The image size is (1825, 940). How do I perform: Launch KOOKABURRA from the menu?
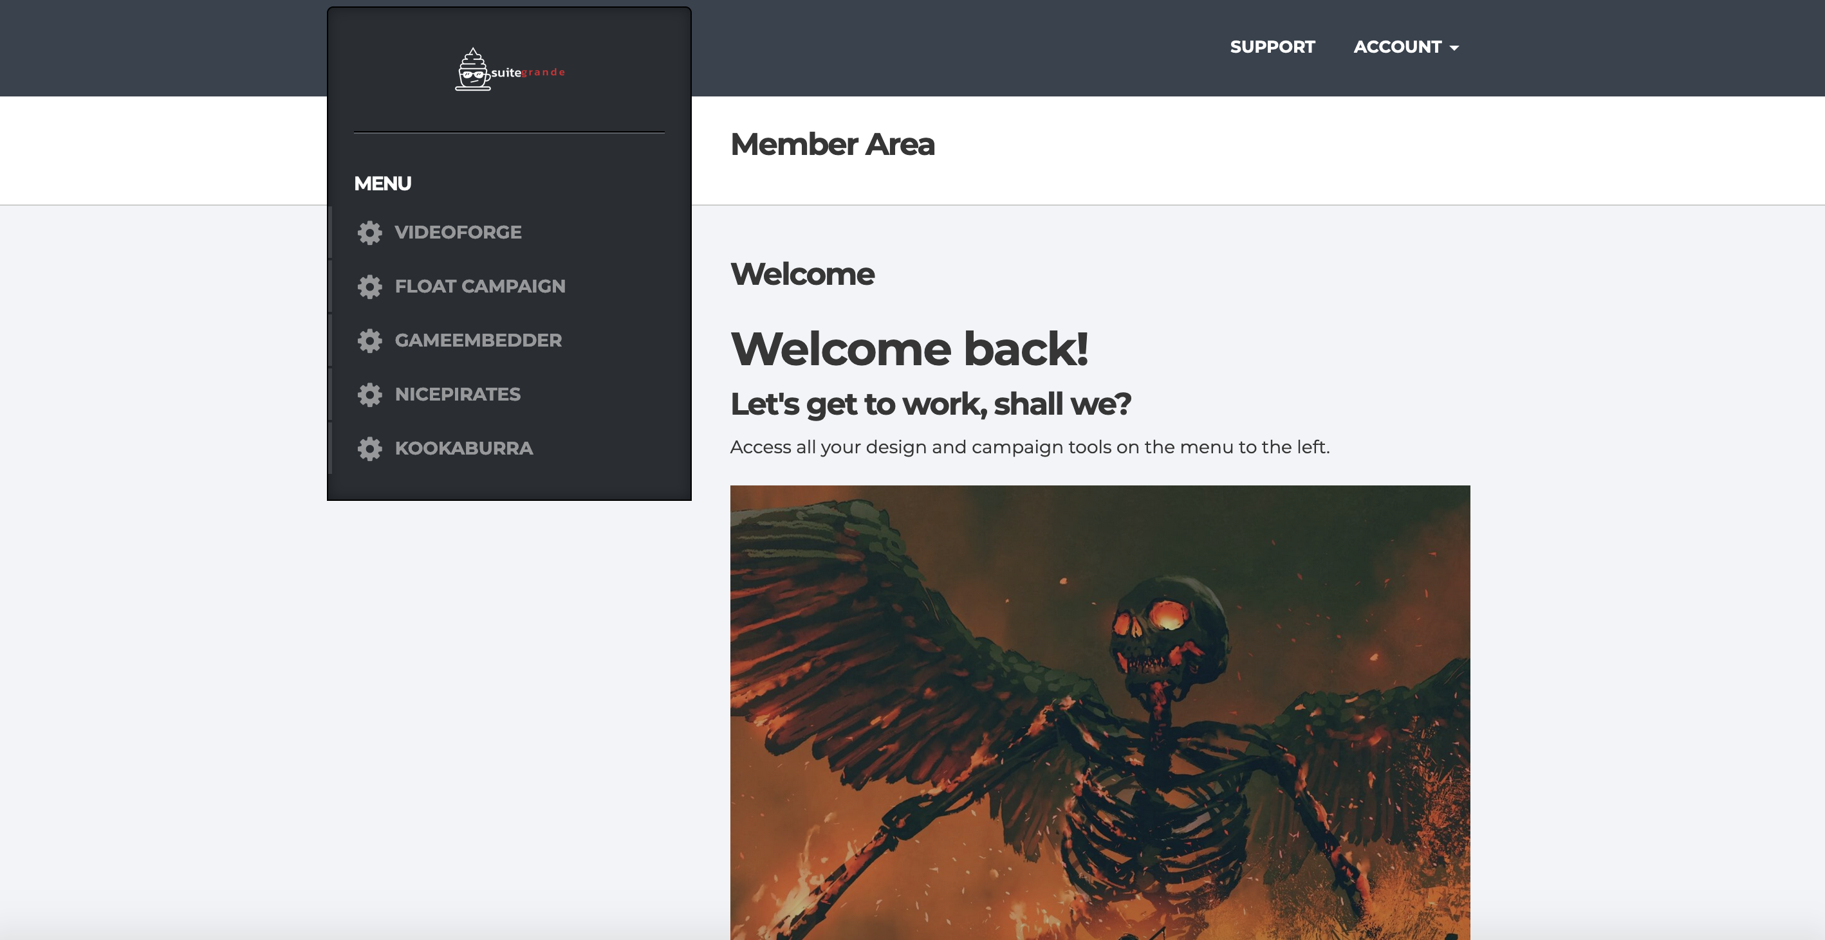(x=463, y=448)
